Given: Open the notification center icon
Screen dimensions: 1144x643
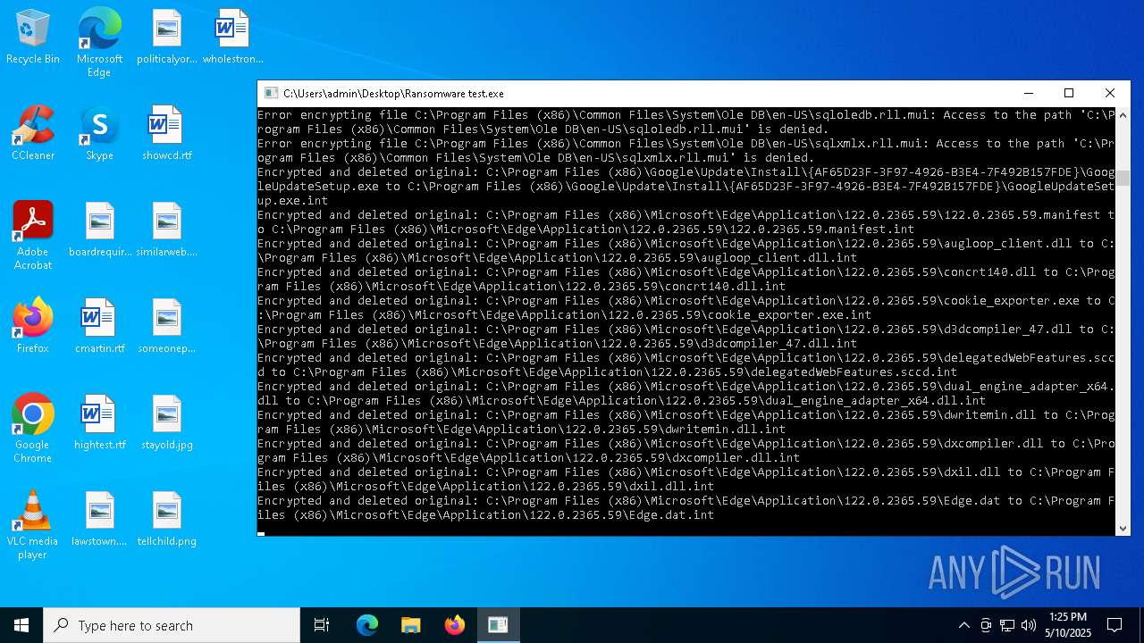Looking at the screenshot, I should (1115, 625).
